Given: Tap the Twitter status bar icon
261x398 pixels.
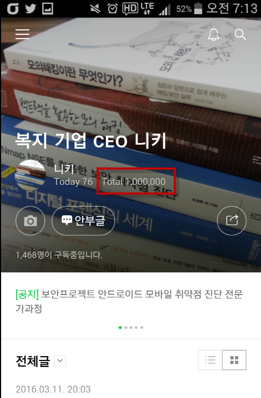Looking at the screenshot, I should [31, 9].
